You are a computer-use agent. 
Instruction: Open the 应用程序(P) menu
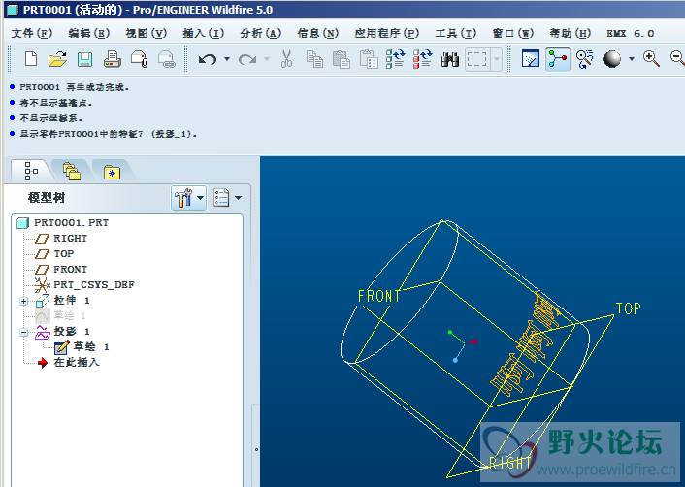(x=386, y=33)
